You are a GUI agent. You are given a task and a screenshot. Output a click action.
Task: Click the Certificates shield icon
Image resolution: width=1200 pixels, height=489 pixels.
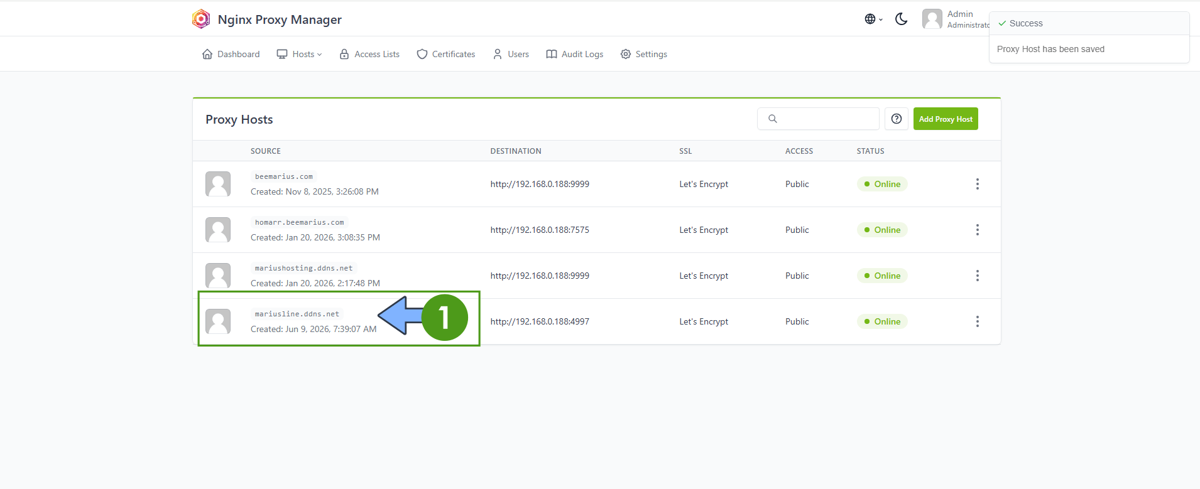pyautogui.click(x=422, y=54)
